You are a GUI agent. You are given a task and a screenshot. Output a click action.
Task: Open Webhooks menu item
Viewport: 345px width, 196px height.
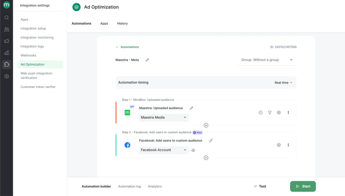[28, 55]
